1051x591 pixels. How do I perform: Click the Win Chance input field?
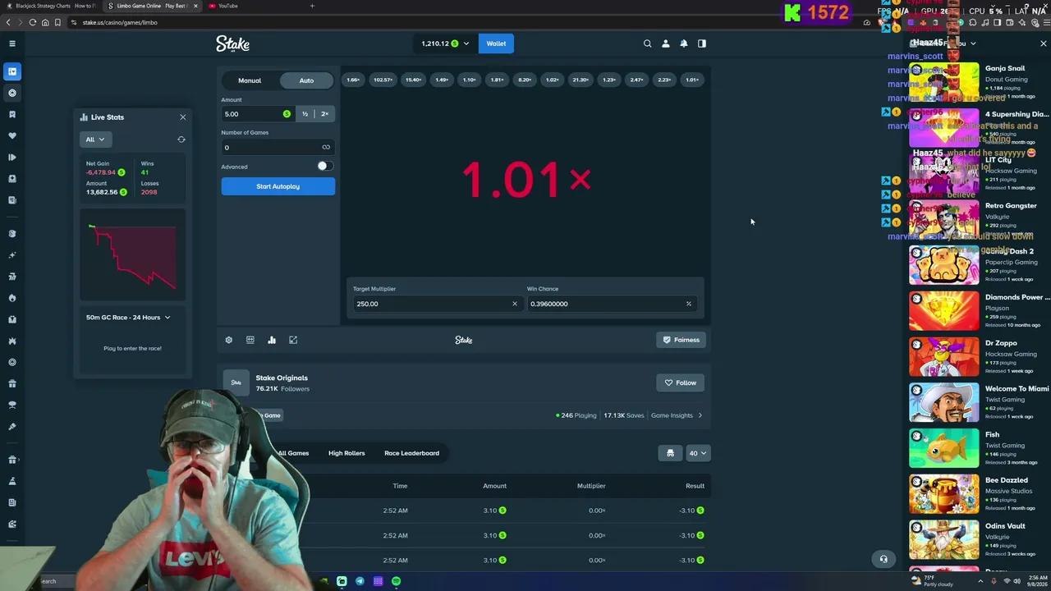tap(612, 304)
